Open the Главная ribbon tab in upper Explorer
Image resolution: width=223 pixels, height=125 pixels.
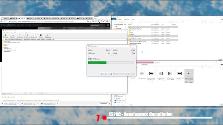tap(120, 19)
